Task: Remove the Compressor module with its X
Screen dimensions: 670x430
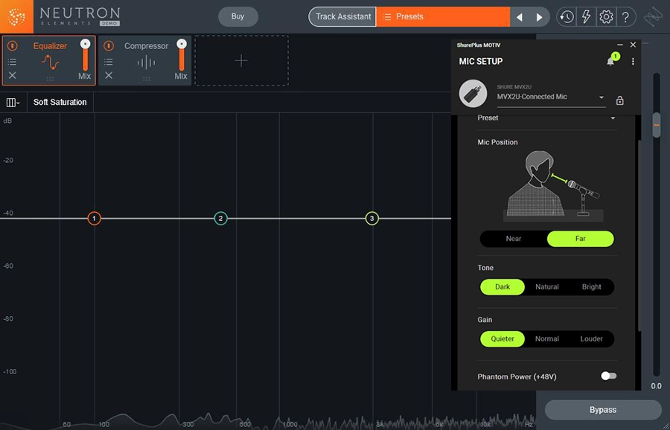Action: pyautogui.click(x=109, y=75)
